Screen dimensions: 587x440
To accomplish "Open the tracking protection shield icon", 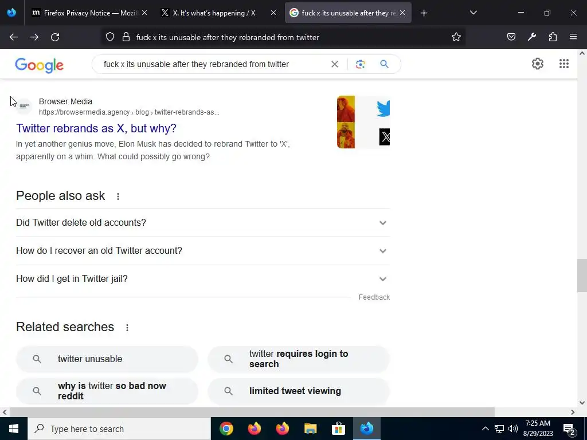I will click(109, 37).
